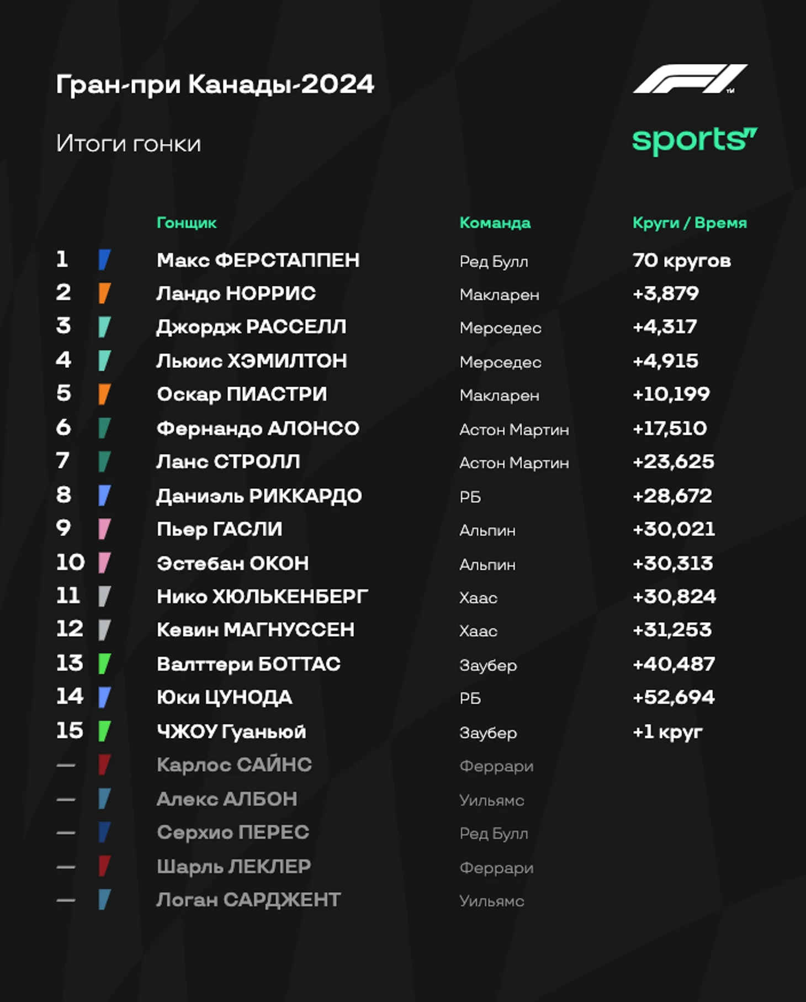The height and width of the screenshot is (1002, 806).
Task: Click teal Mercedes flag beside Расселл
Action: click(104, 327)
